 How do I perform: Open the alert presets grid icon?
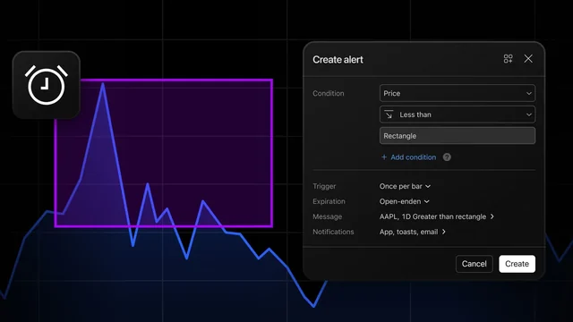pyautogui.click(x=508, y=59)
